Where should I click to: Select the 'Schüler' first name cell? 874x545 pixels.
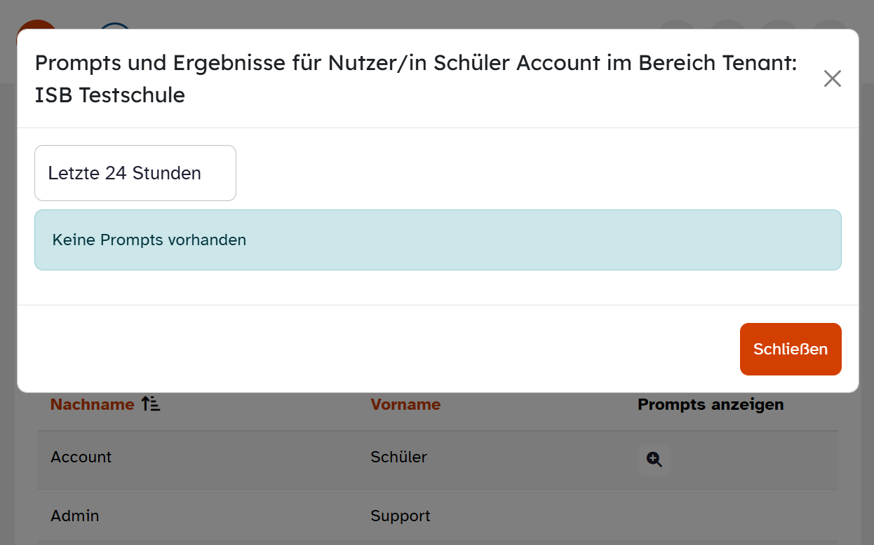(398, 457)
